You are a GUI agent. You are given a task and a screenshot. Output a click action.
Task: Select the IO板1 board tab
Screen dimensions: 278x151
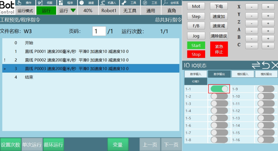click(x=196, y=81)
